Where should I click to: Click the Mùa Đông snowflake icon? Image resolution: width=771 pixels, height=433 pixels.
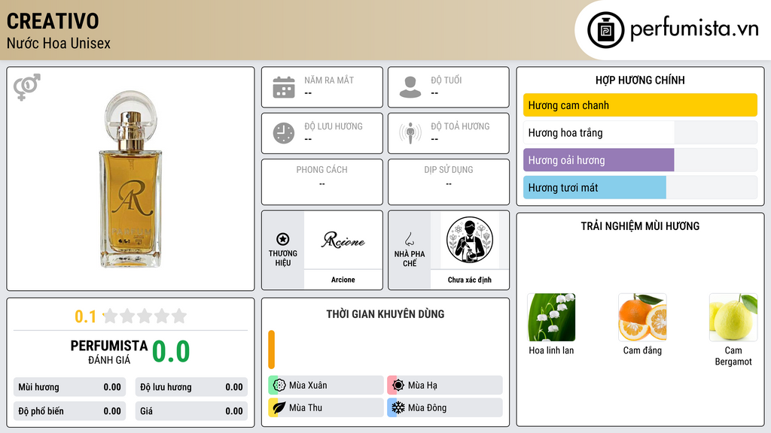398,407
